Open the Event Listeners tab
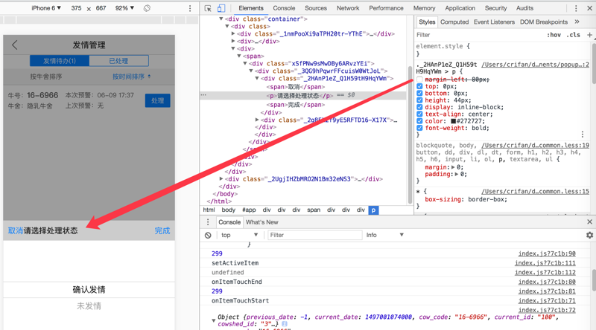The height and width of the screenshot is (330, 596). point(494,22)
